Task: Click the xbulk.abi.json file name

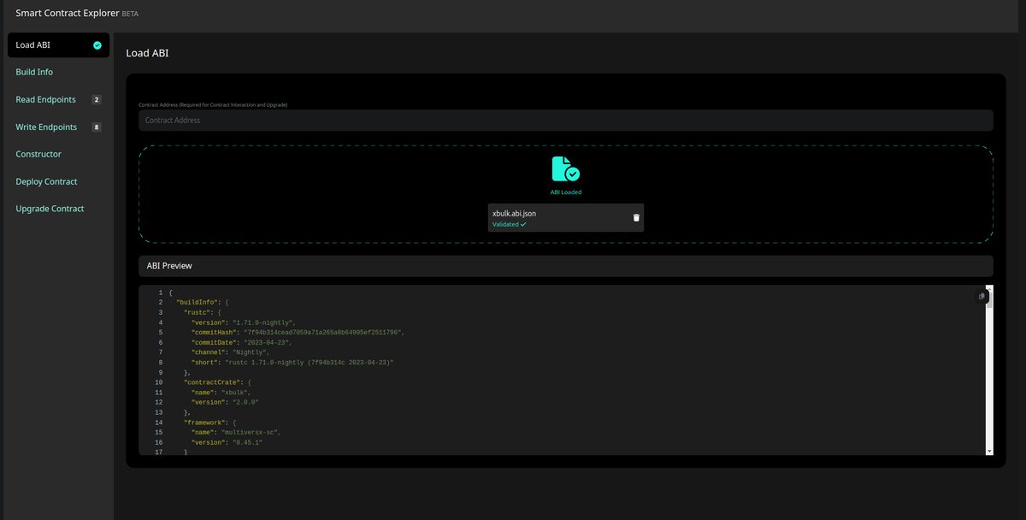Action: 515,213
